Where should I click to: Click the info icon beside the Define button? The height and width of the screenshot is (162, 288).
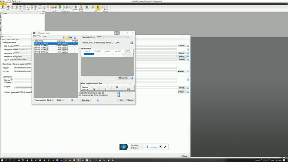(x=188, y=46)
